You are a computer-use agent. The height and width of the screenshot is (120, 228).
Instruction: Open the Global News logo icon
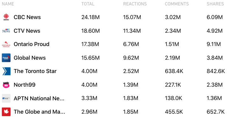pos(6,58)
